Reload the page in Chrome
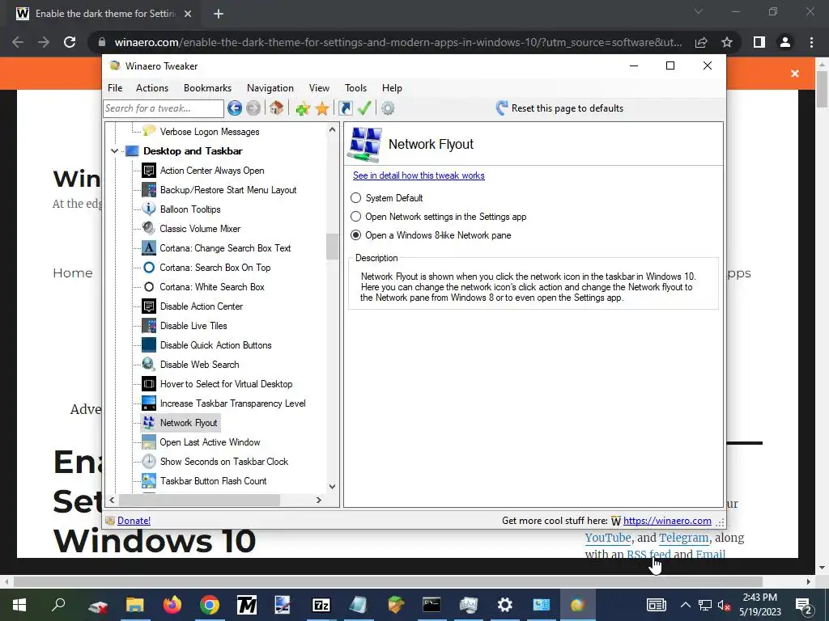This screenshot has width=829, height=621. coord(70,42)
